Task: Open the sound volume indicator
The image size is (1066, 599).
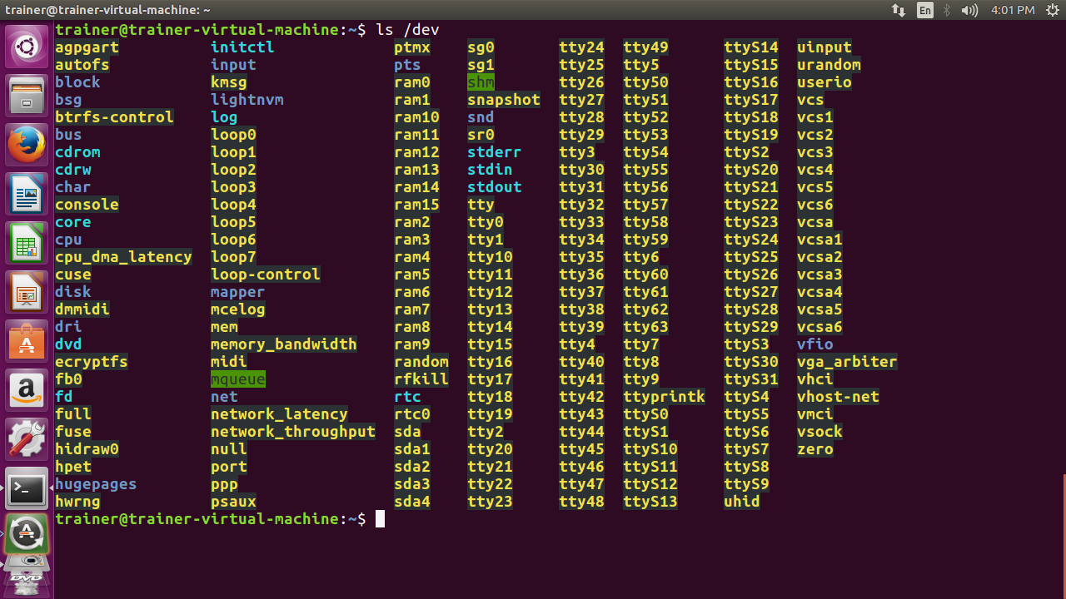Action: click(x=969, y=10)
